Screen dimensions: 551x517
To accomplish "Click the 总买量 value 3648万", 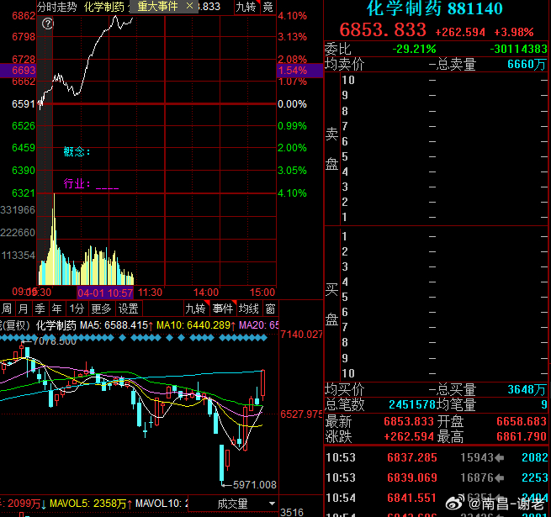I will [527, 389].
